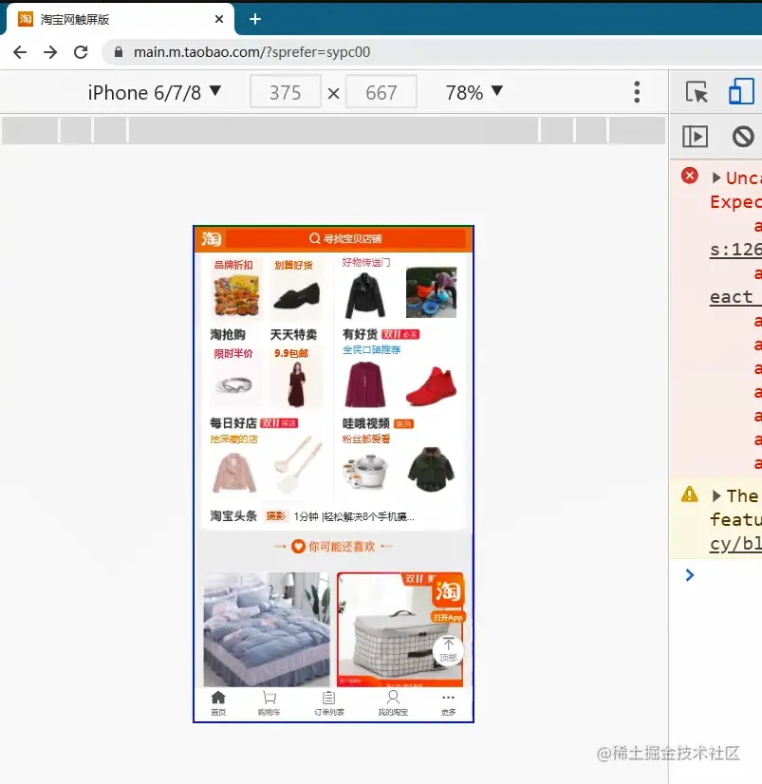Image resolution: width=762 pixels, height=784 pixels.
Task: Tap the black shoe product image
Action: coord(296,296)
